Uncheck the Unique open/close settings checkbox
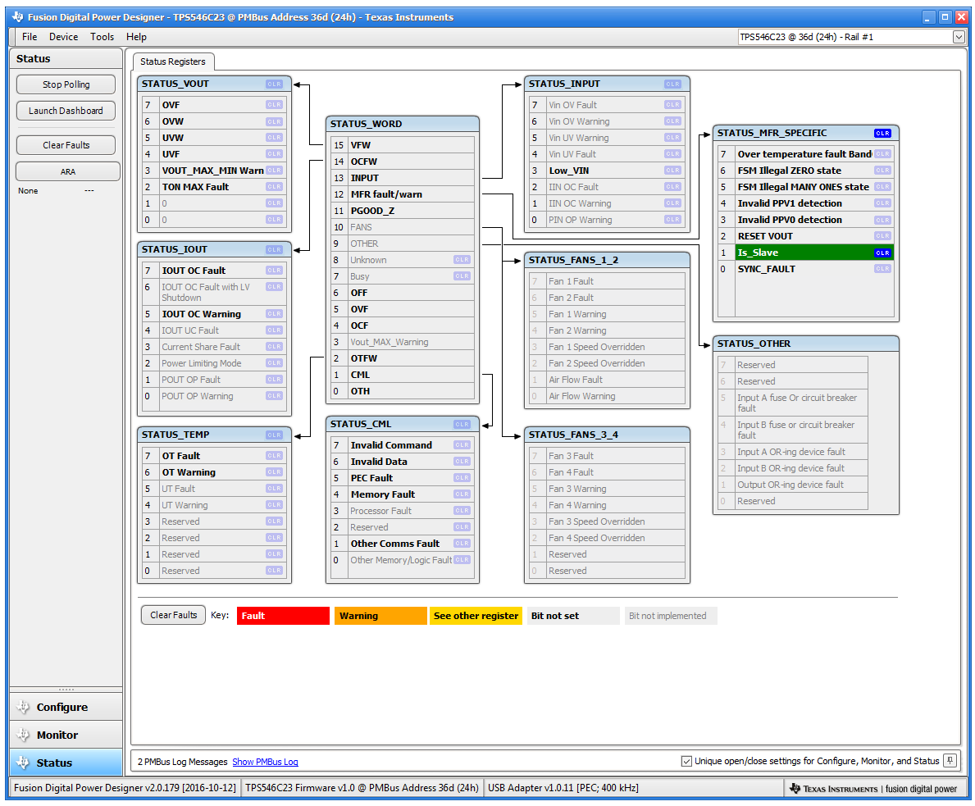Viewport: 975px width, 806px height. [686, 760]
